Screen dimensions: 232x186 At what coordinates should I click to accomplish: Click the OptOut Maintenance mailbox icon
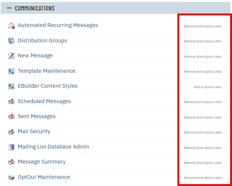[x=11, y=177]
